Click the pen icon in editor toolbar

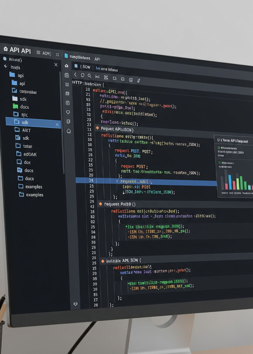point(139,80)
